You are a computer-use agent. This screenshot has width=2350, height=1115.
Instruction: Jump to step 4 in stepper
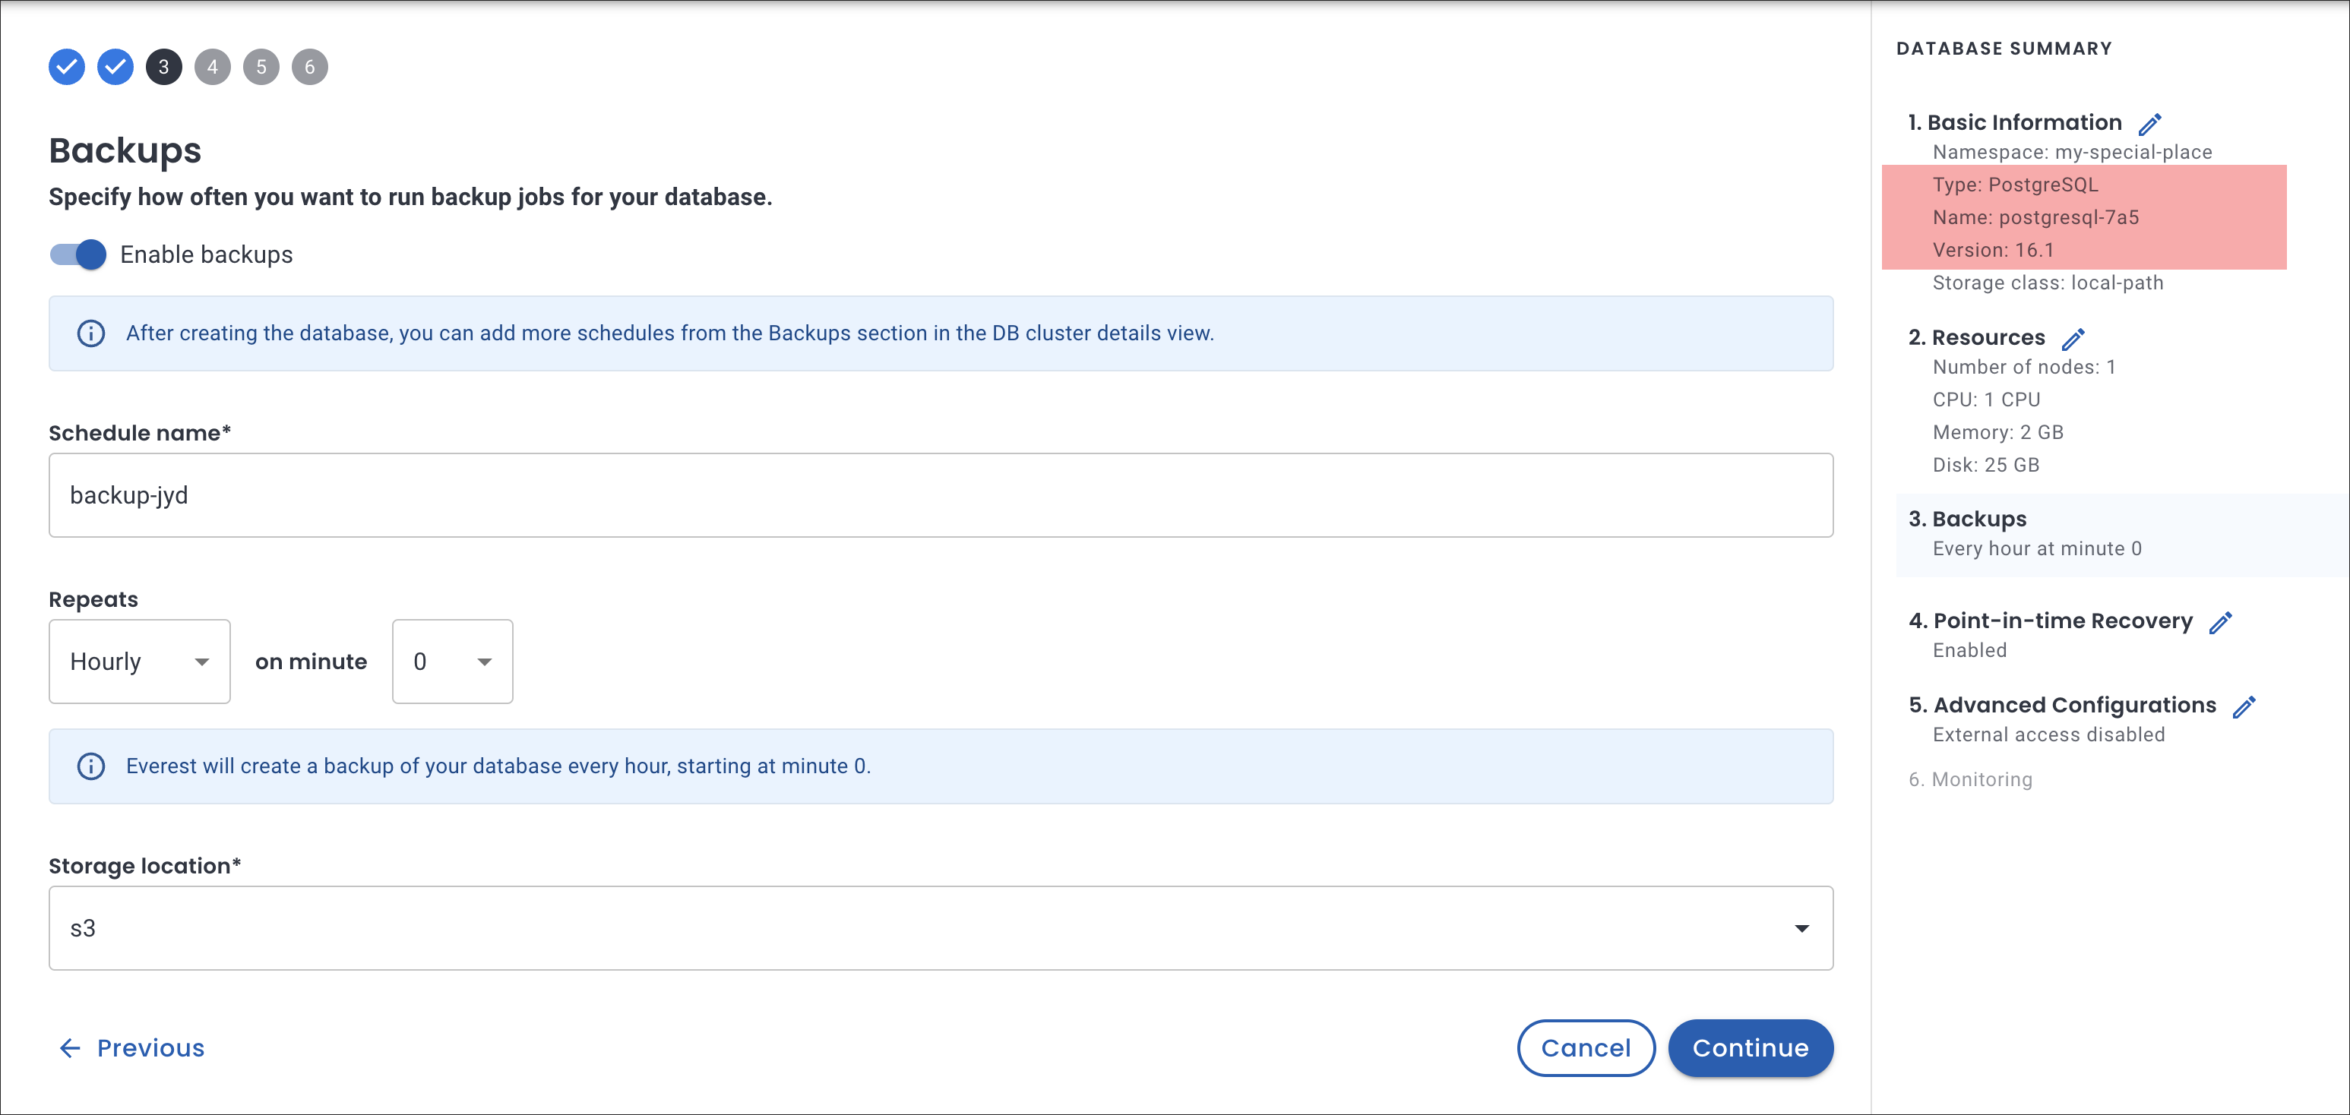click(x=213, y=67)
